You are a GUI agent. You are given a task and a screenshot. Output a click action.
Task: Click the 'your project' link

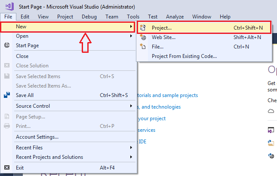coord(151,118)
